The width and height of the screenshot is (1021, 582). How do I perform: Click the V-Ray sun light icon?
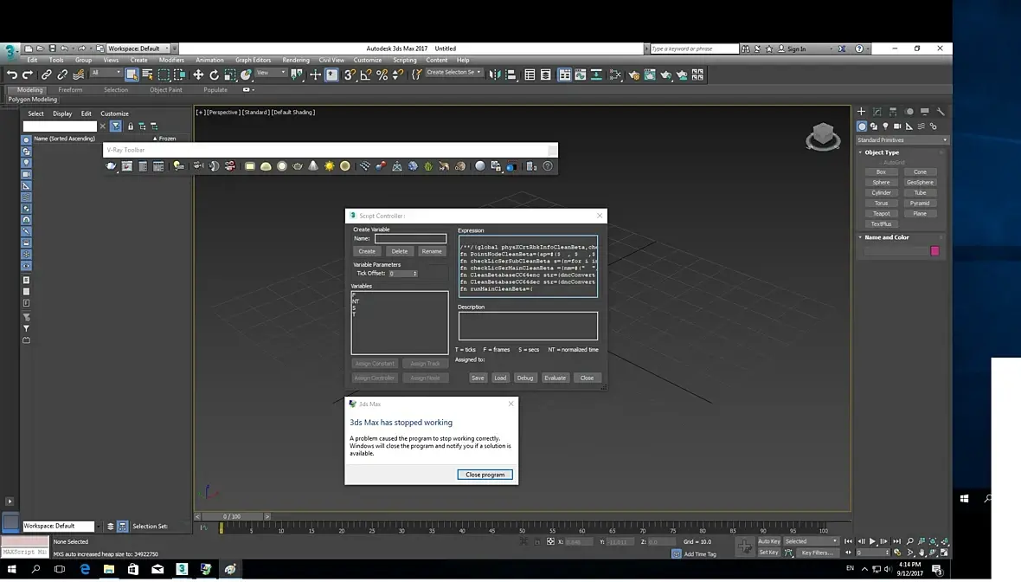point(330,166)
